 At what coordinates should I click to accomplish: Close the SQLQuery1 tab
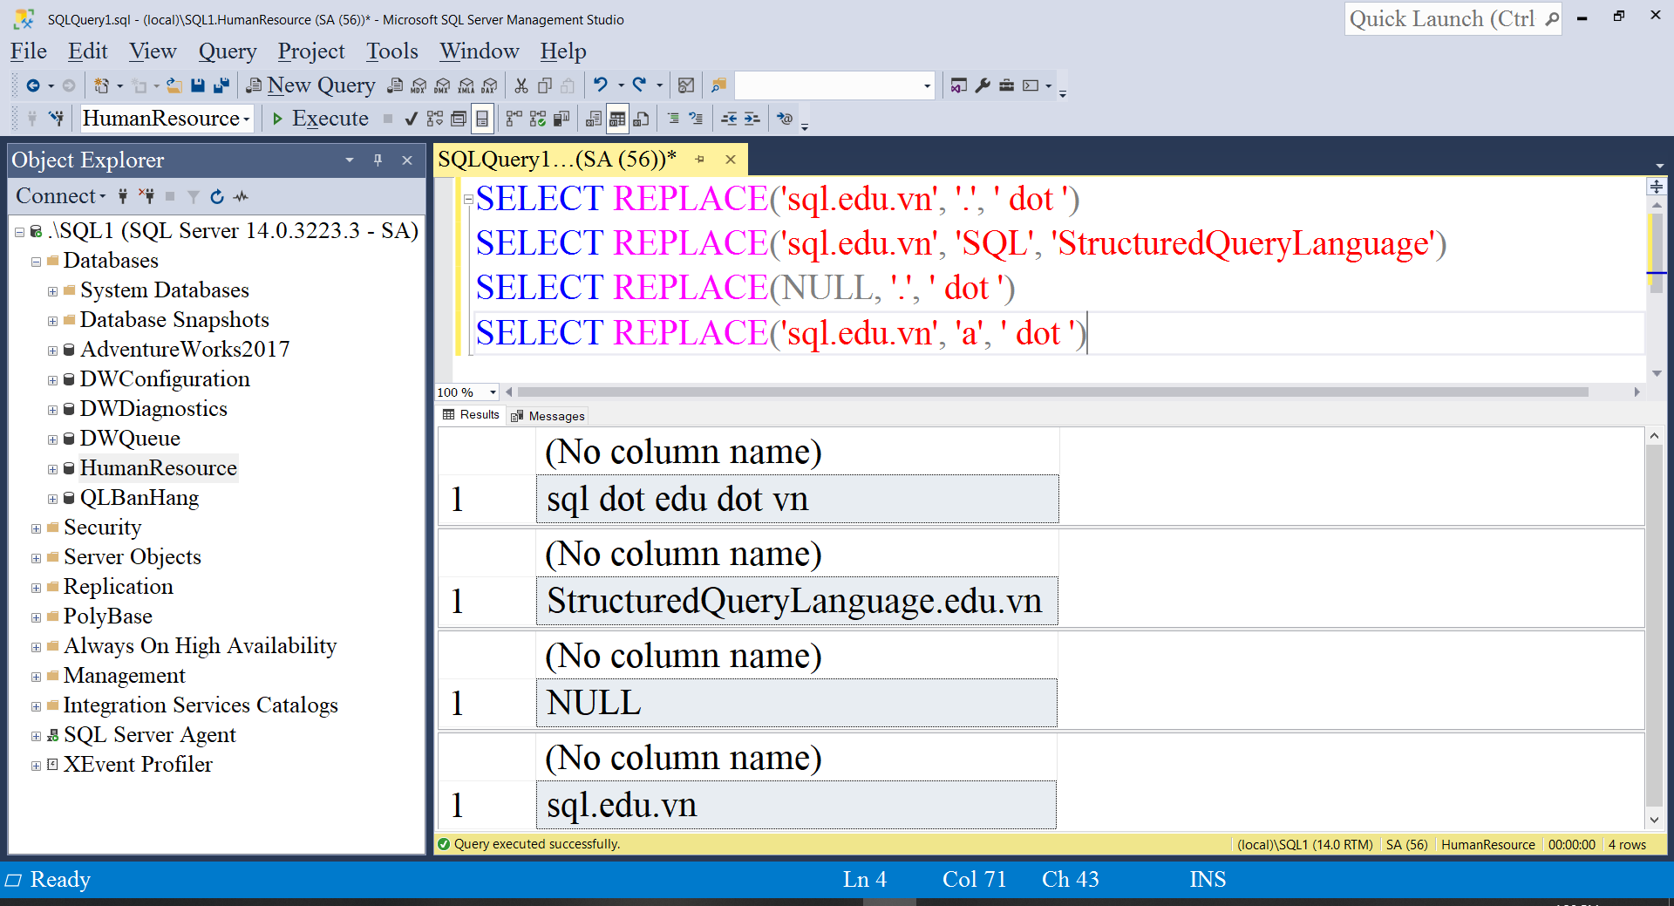pos(731,160)
